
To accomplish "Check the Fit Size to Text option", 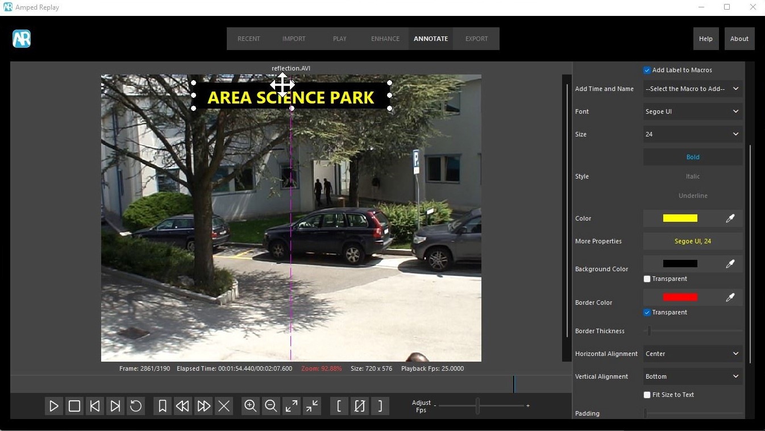I will (x=647, y=395).
